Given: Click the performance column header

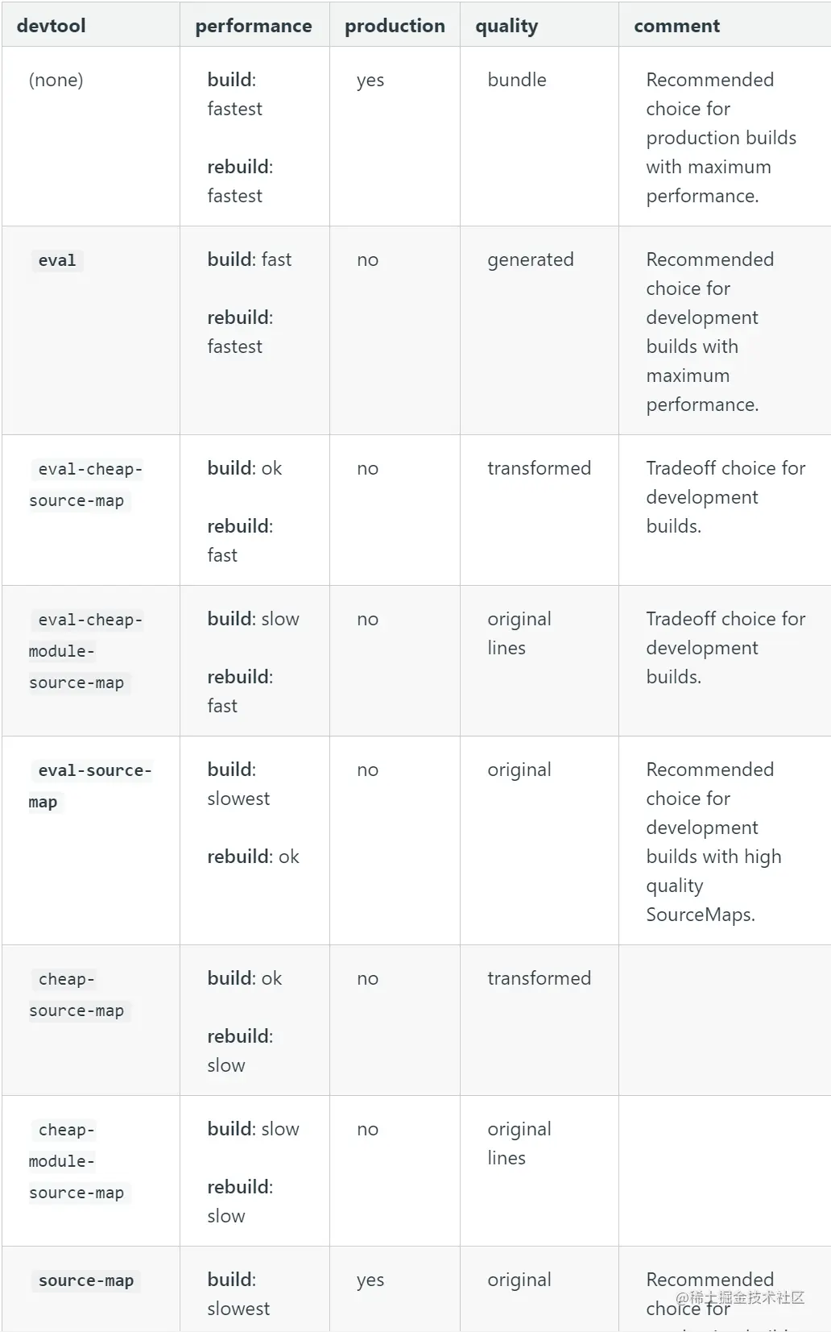Looking at the screenshot, I should tap(253, 26).
